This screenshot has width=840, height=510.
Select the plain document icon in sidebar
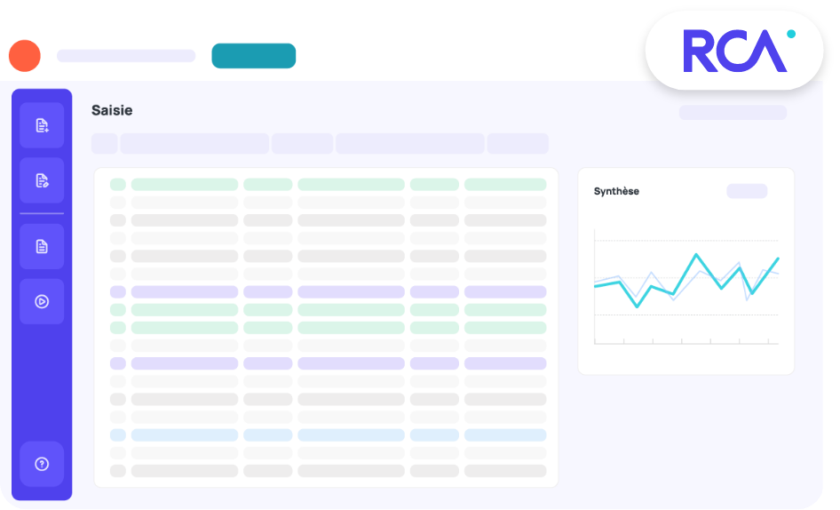[42, 246]
